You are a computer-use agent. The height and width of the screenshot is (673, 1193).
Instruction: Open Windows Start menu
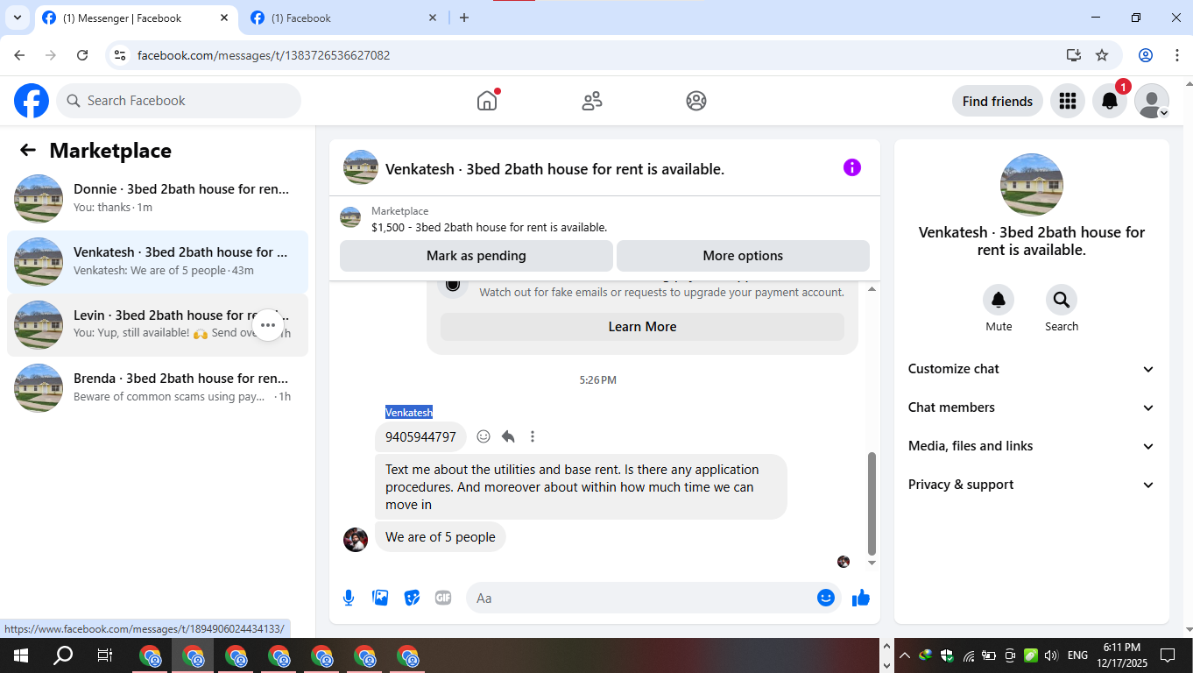pos(20,655)
